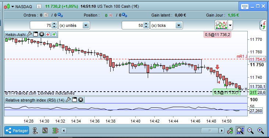269x138 pixels.
Task: Expand the unités dropdown
Action: click(86, 25)
